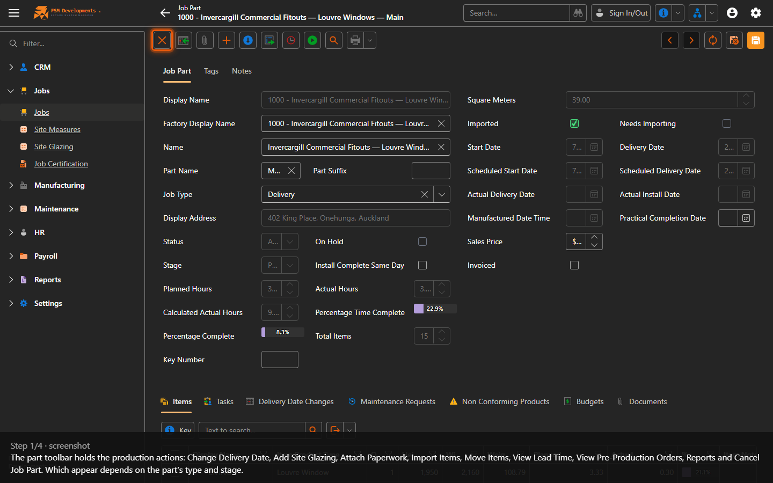
Task: Open the Budgets tab
Action: click(584, 401)
